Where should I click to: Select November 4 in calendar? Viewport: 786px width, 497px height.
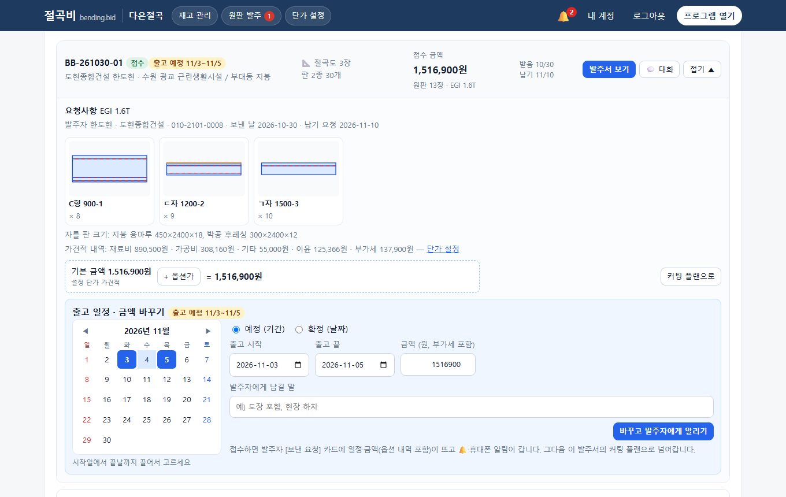[147, 359]
